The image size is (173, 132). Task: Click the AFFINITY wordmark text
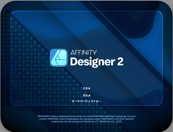pyautogui.click(x=84, y=52)
